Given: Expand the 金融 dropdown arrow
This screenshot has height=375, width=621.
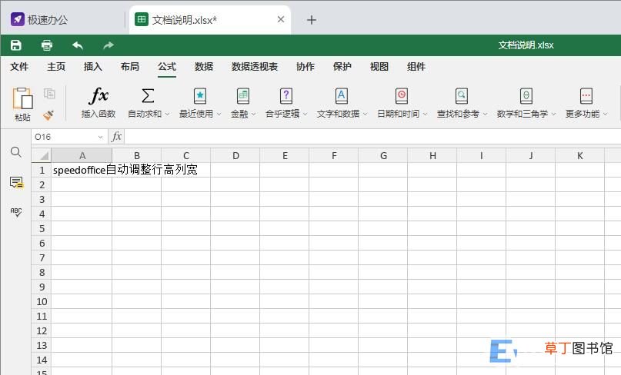Looking at the screenshot, I should [x=253, y=114].
